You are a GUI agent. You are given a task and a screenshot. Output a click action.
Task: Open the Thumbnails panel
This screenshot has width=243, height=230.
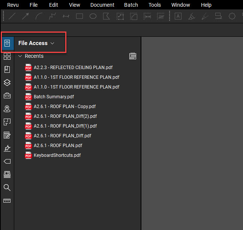[x=7, y=56]
